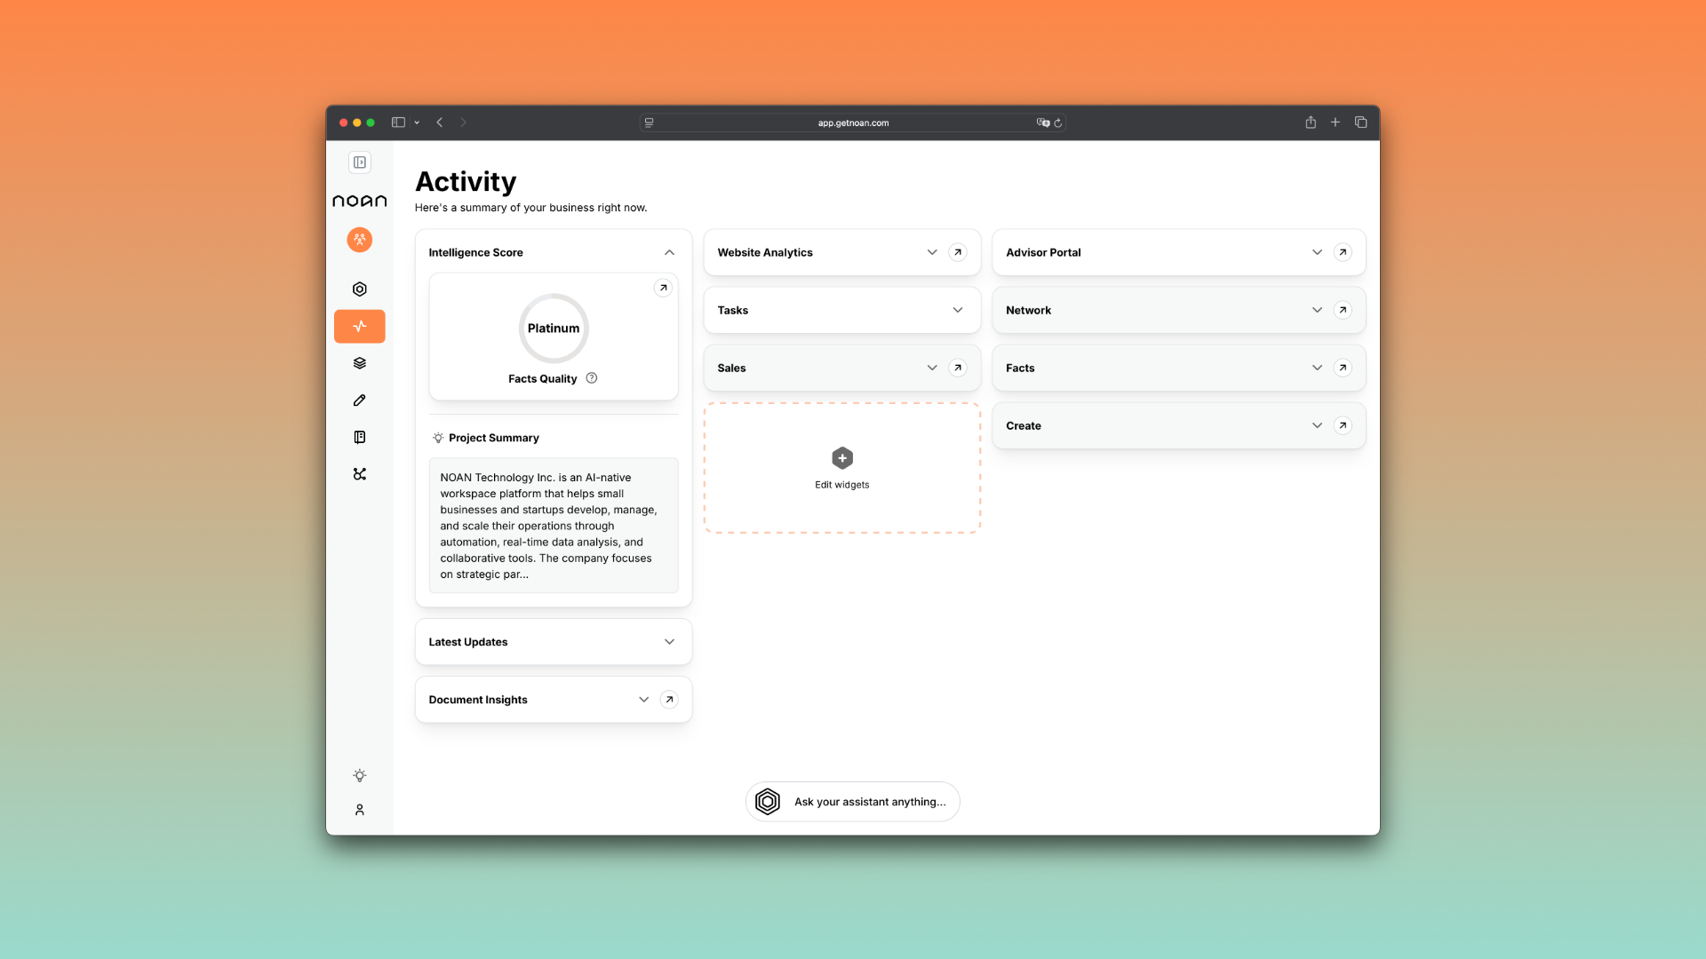Screen dimensions: 1706x959
Task: Click the Ask your assistant input field
Action: [x=869, y=802]
